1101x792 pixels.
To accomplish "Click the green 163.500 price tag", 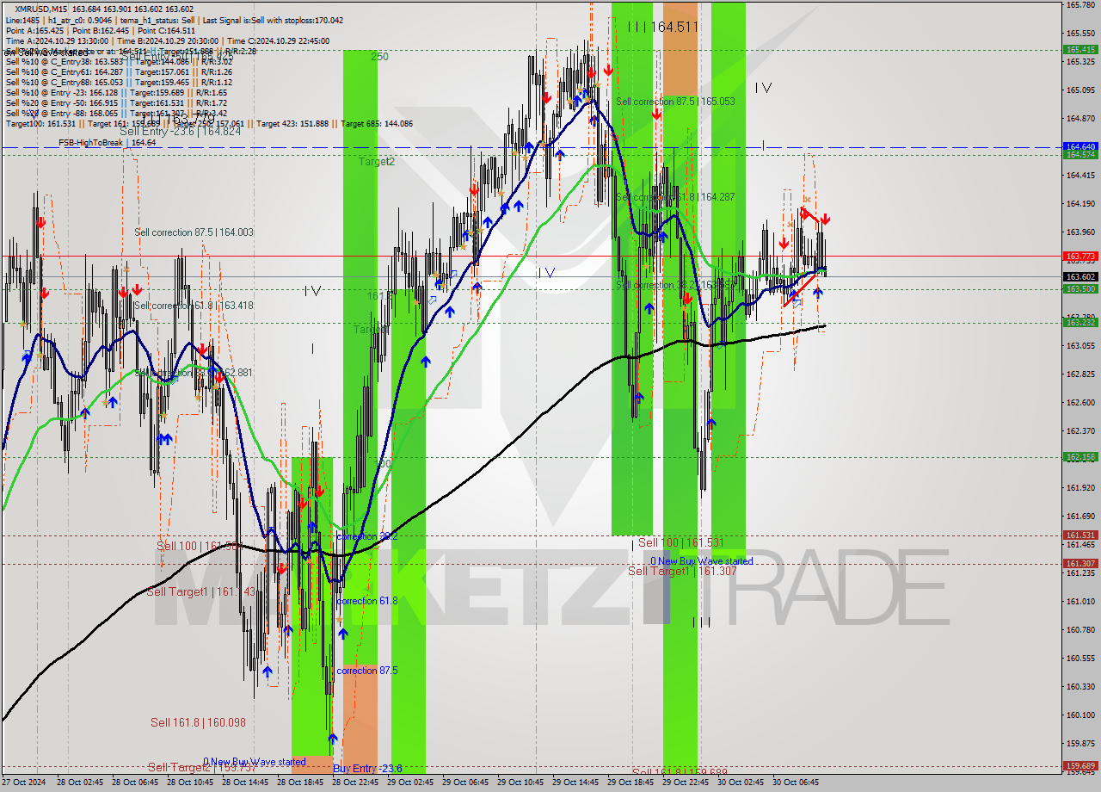I will coord(1080,289).
